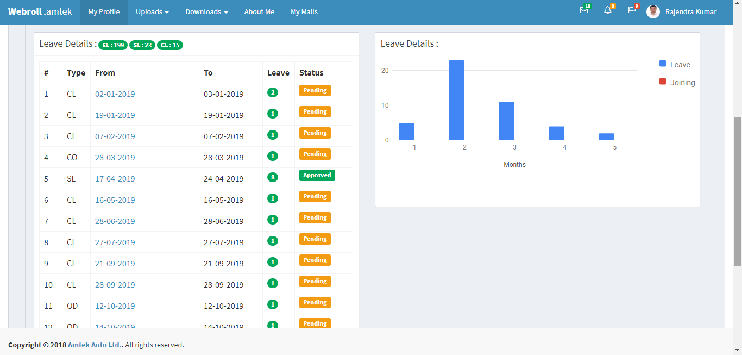The height and width of the screenshot is (355, 742).
Task: Open the leave dated 02-01-2019
Action: tap(115, 94)
